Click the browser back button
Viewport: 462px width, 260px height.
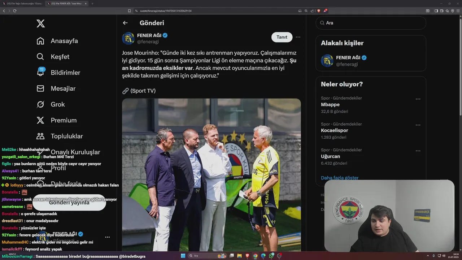[x=4, y=11]
